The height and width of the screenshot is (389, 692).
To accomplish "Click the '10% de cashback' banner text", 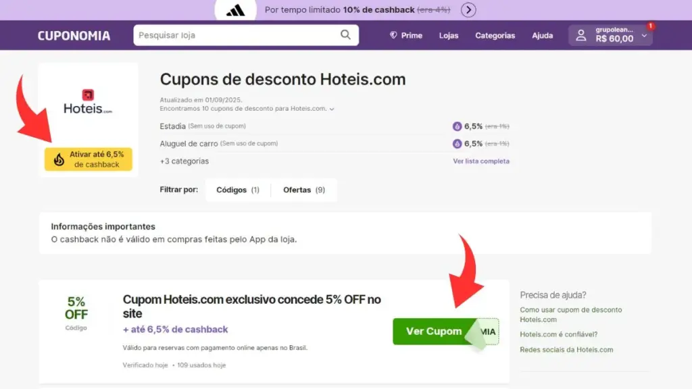I will (x=378, y=9).
